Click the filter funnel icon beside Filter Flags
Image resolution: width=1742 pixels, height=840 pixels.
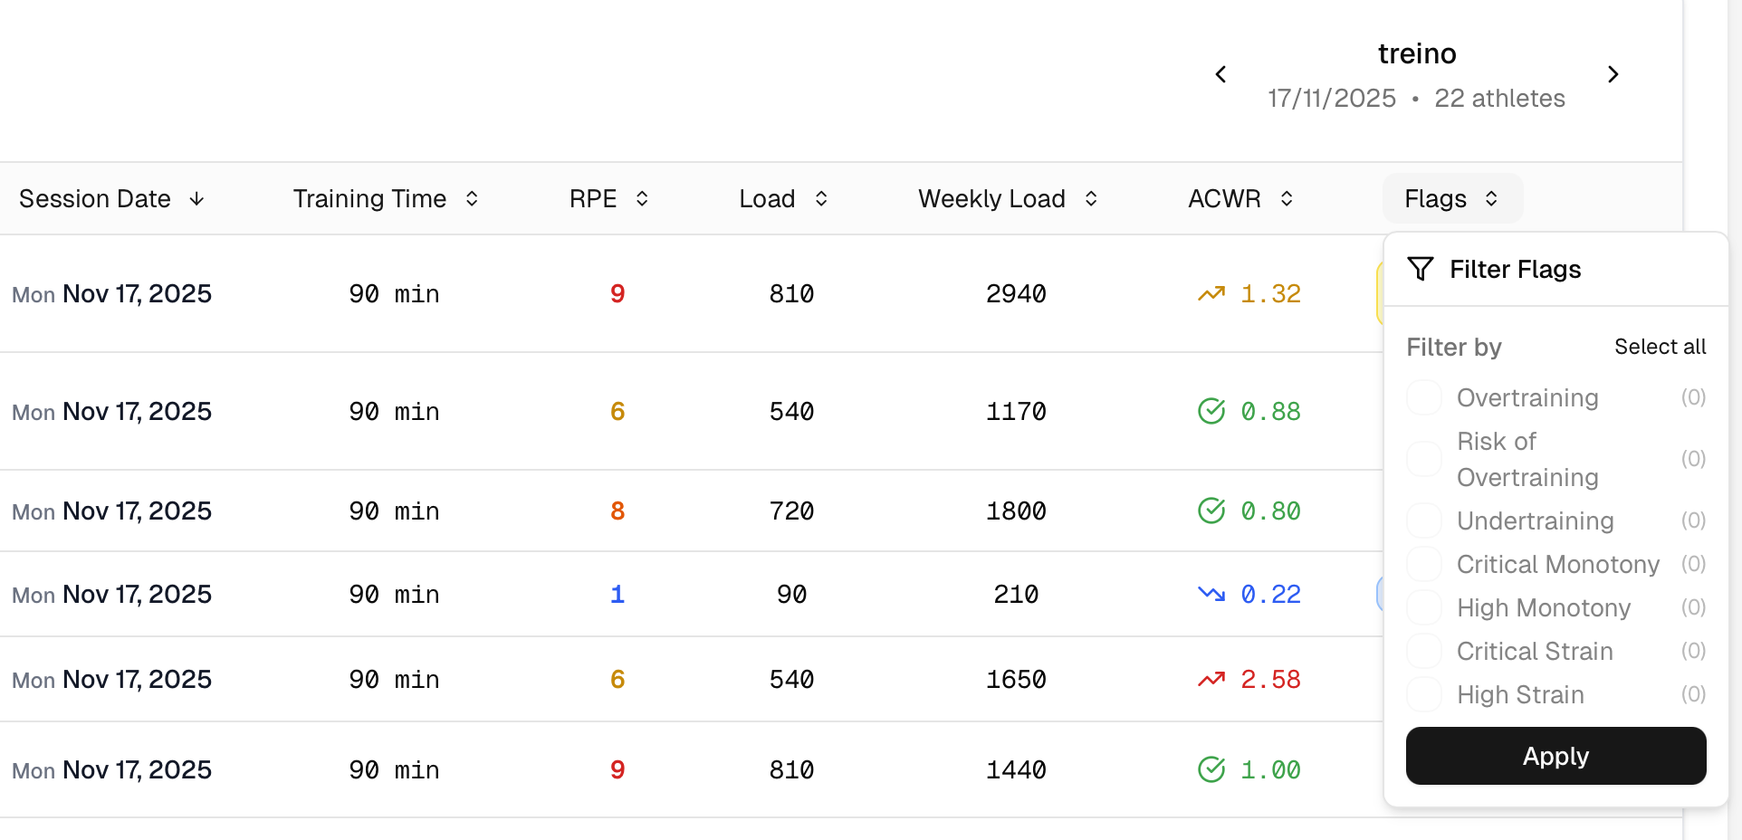click(x=1421, y=269)
